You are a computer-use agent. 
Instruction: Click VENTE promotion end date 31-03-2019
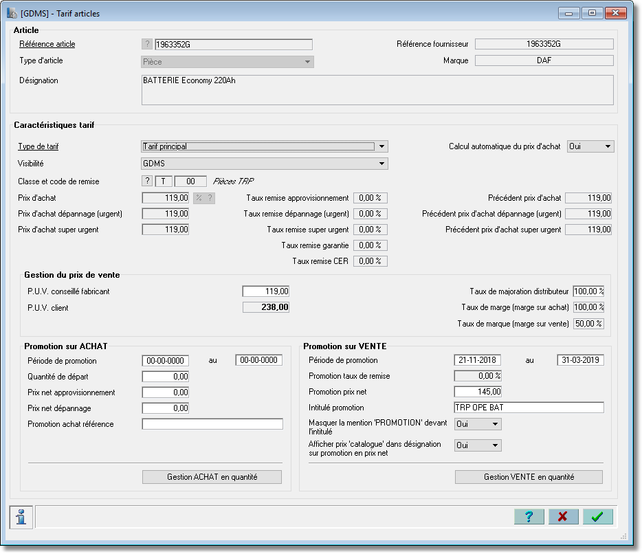pyautogui.click(x=581, y=360)
